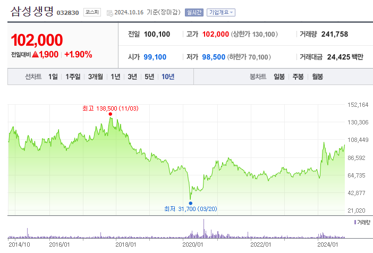Viewport: 373px width, 253px height.
Task: Click the blue 최저 31,700 low marker dot
Action: (191, 203)
